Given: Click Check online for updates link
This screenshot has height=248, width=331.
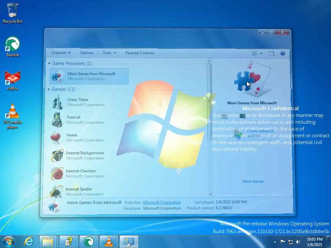Looking at the screenshot, I should click(260, 133).
